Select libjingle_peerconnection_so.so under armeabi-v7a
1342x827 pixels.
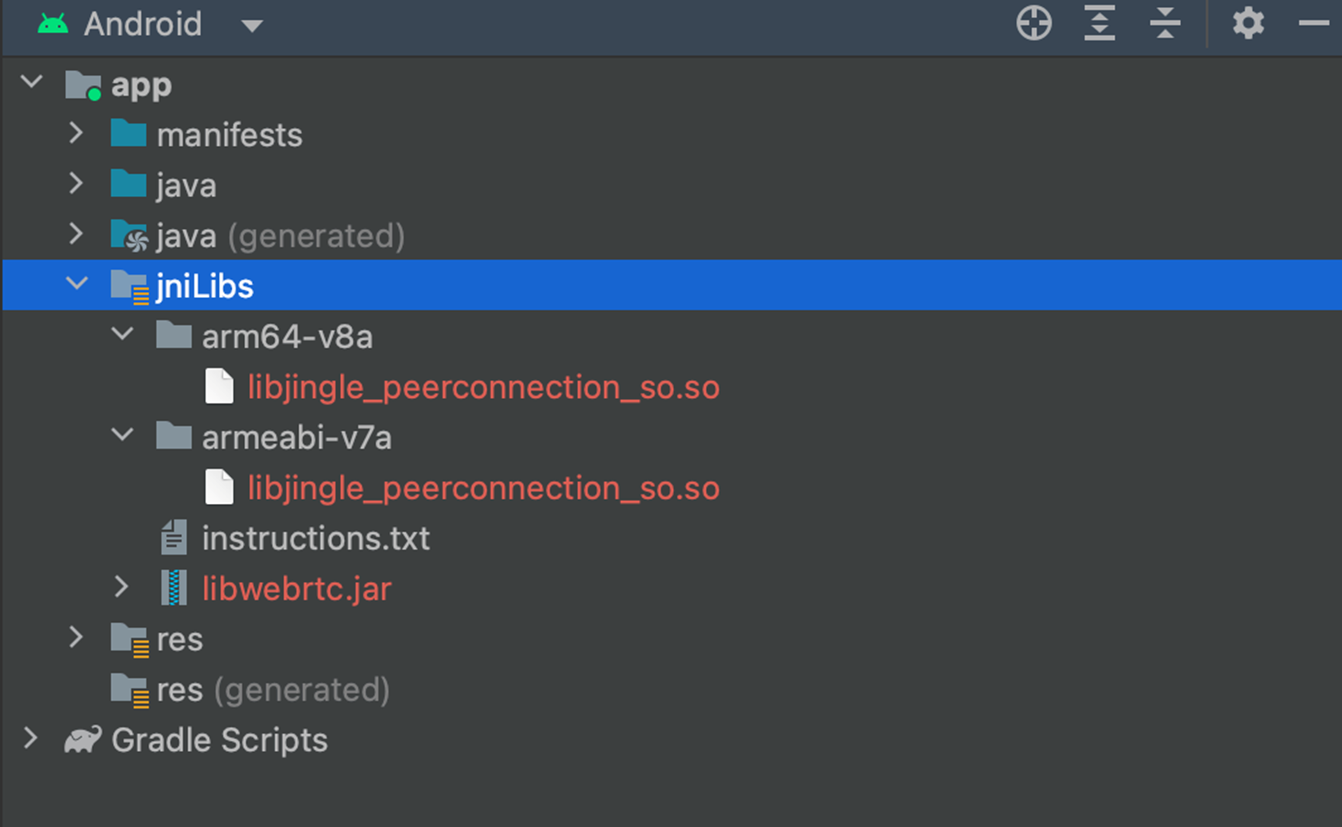[483, 489]
